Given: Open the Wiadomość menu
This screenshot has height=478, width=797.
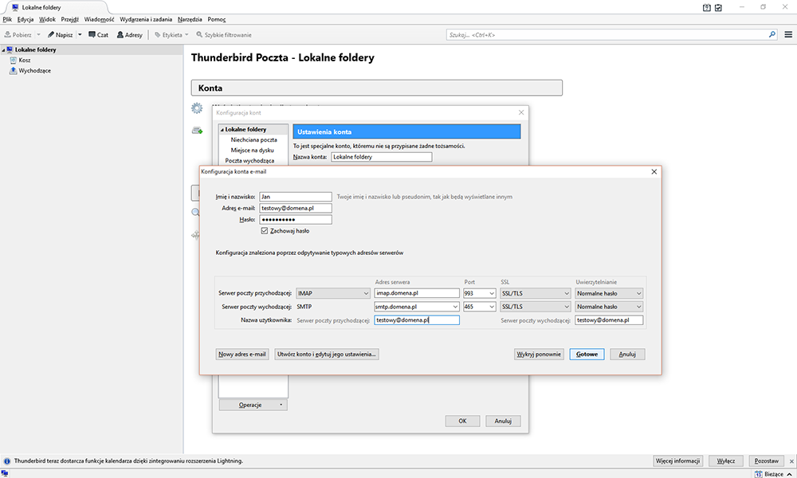Looking at the screenshot, I should tap(99, 19).
